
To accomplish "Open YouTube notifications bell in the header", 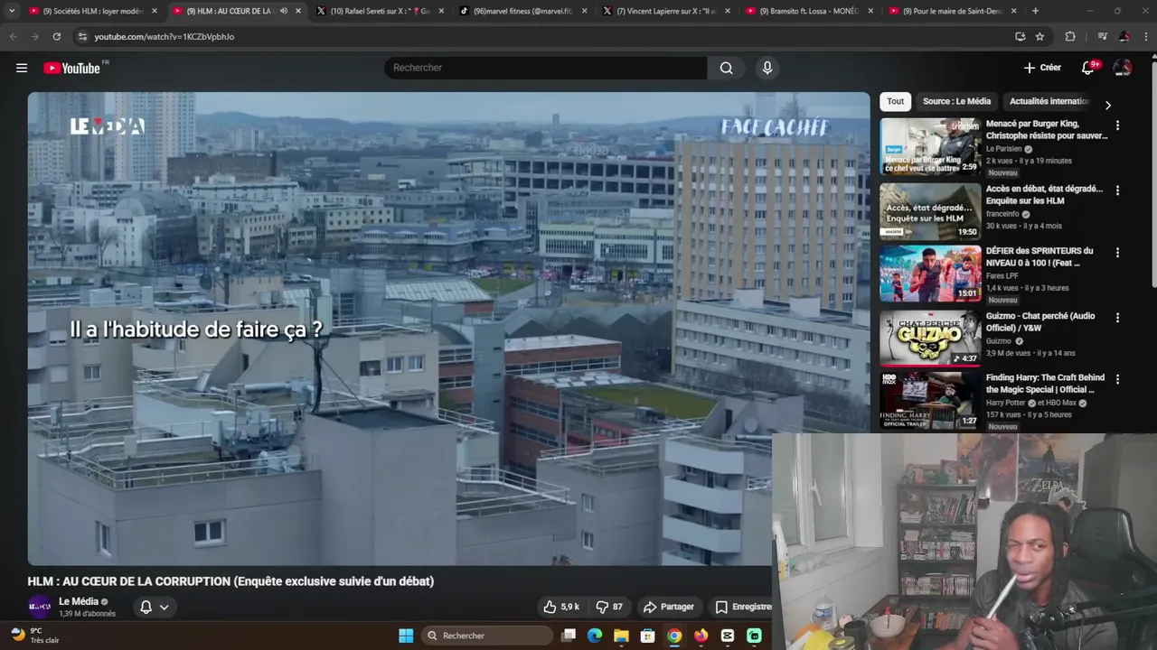I will [1088, 68].
